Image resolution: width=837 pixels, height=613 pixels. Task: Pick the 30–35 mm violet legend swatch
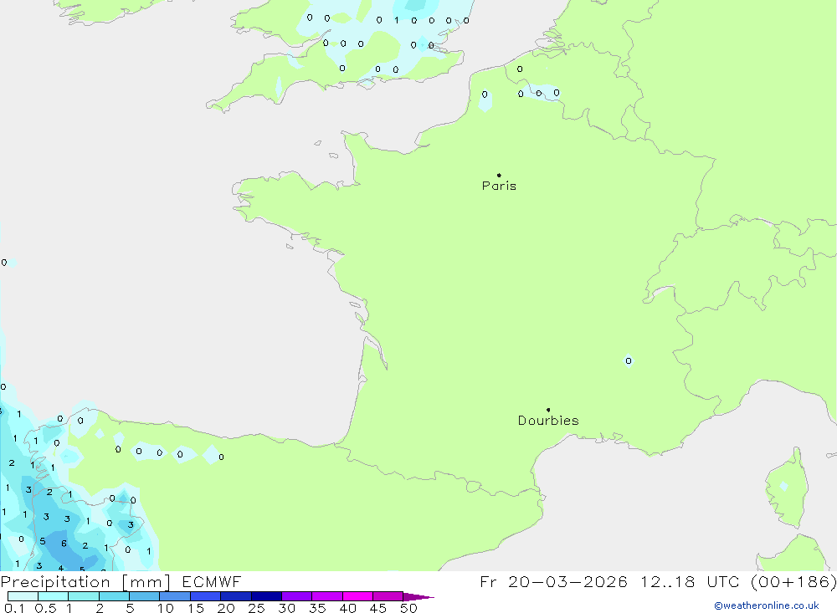(296, 597)
